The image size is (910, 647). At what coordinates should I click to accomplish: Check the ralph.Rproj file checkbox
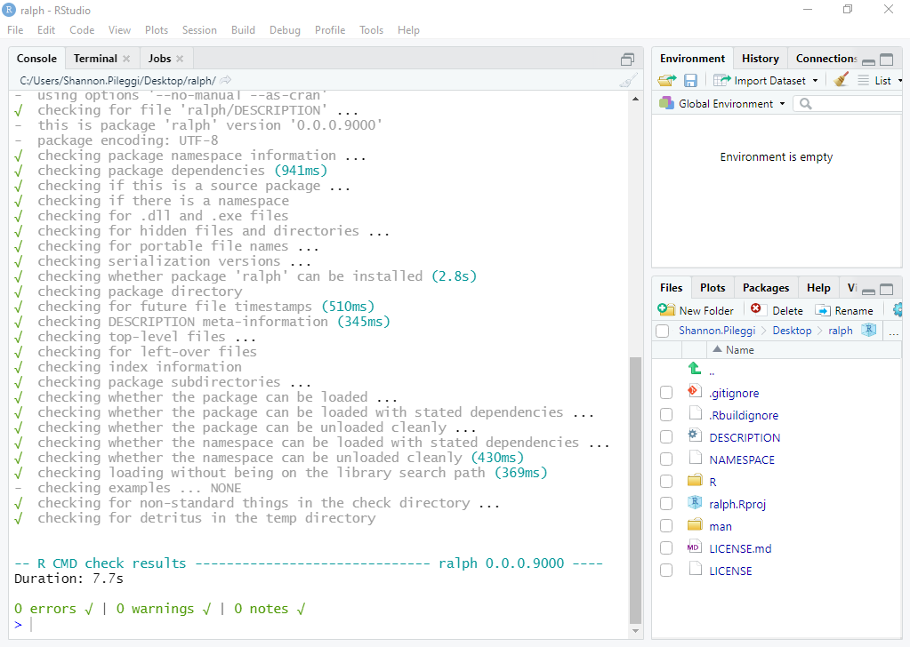pyautogui.click(x=666, y=504)
